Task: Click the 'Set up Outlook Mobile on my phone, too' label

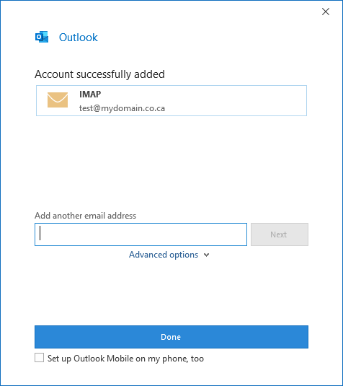Action: point(125,359)
